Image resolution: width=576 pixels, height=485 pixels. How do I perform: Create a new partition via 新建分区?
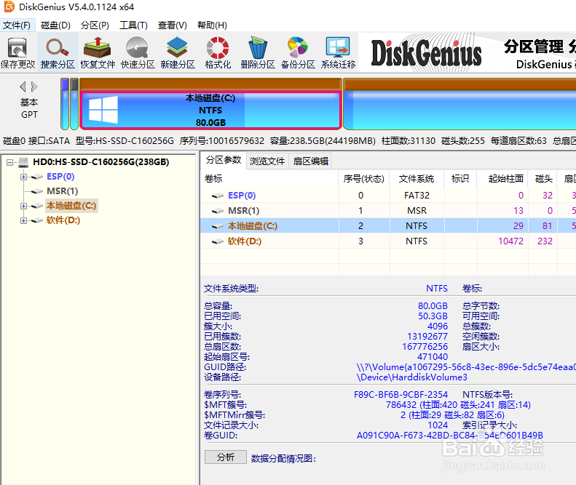pos(178,53)
